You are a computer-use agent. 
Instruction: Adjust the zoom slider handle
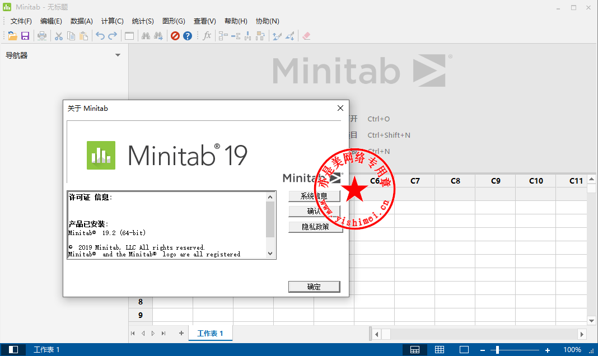[497, 349]
